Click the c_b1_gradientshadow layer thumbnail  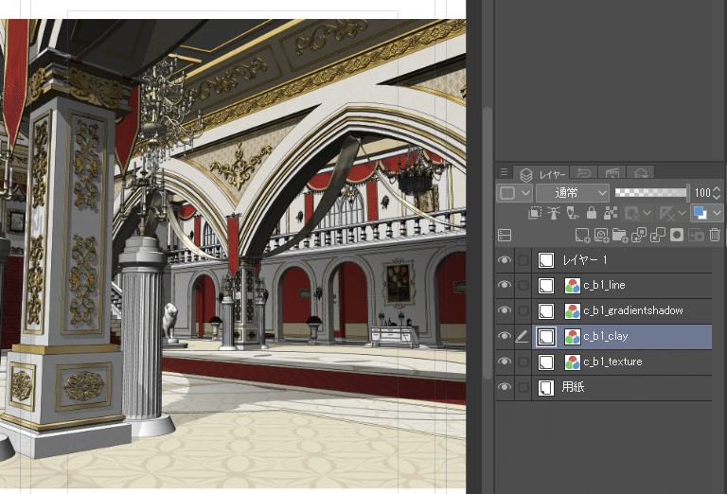(546, 310)
